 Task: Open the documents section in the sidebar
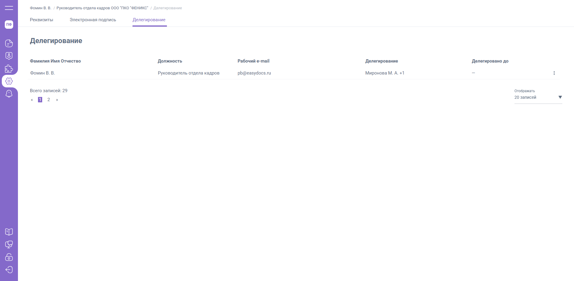click(x=9, y=43)
